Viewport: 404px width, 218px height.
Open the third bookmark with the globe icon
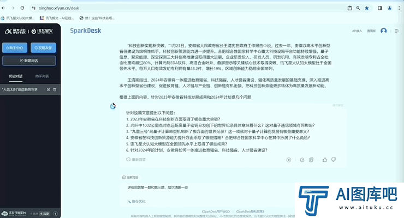tap(97, 18)
